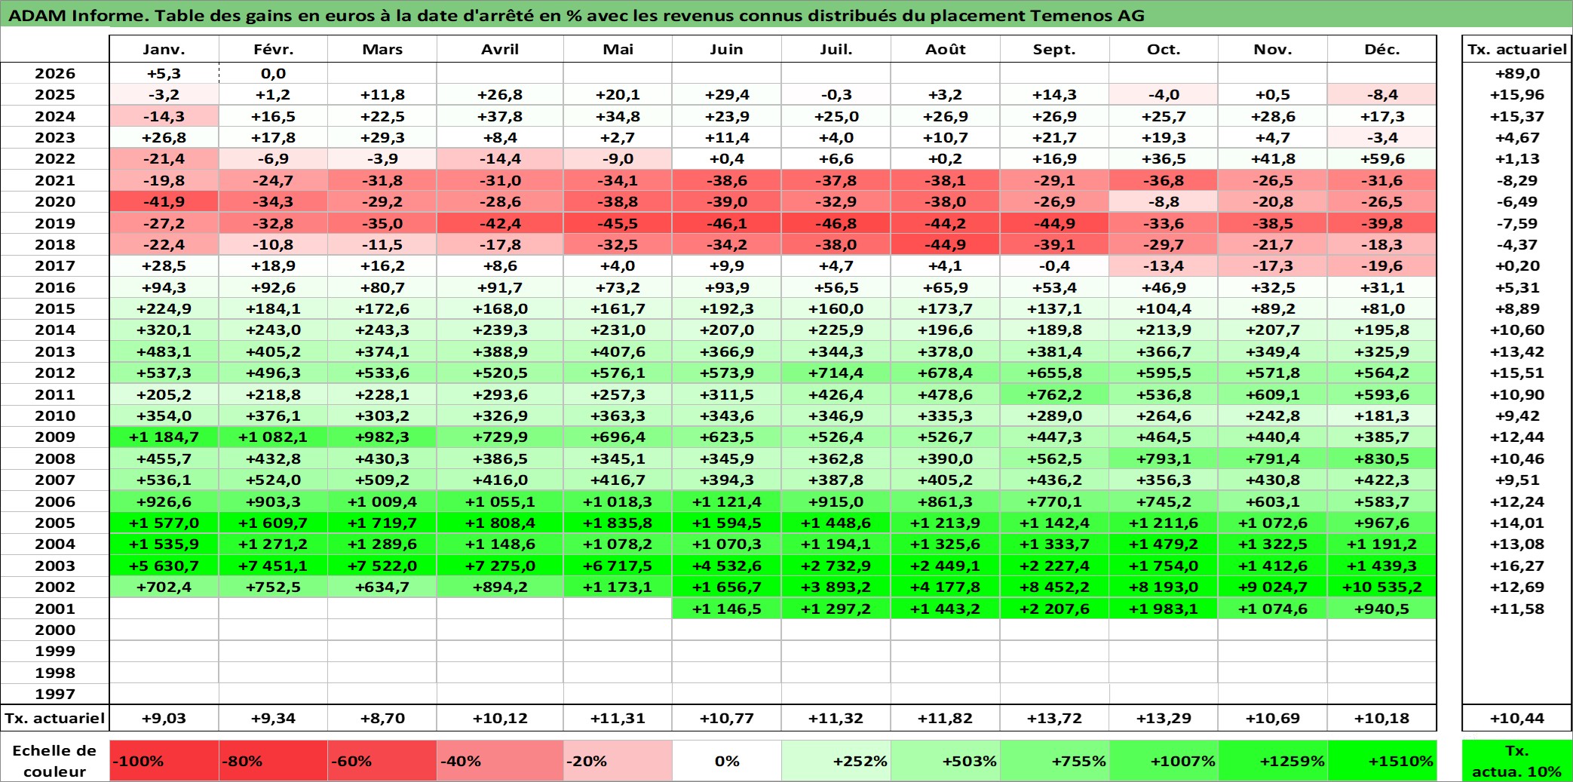Select the Mai column header

(618, 49)
